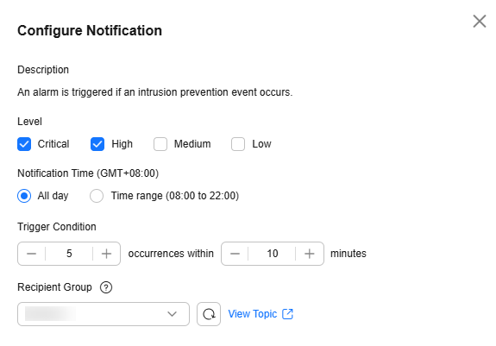The image size is (496, 346).
Task: Select the All day radio option
Action: tap(24, 196)
